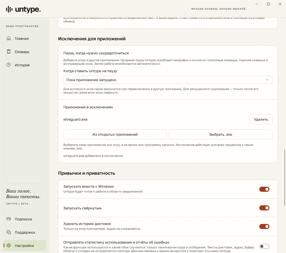Select Настройки in the sidebar
Image resolution: width=286 pixels, height=253 pixels.
point(25,246)
